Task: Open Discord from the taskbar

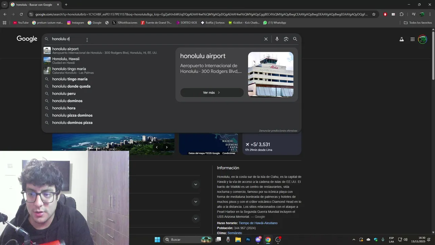Action: 258,240
